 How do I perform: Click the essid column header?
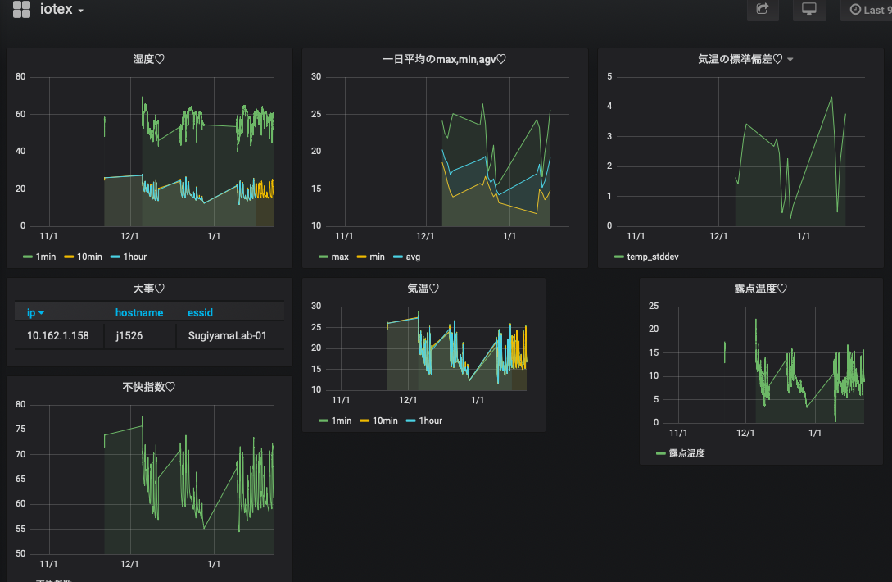pyautogui.click(x=201, y=312)
